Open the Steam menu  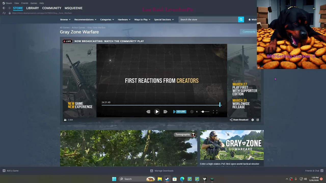(x=9, y=3)
